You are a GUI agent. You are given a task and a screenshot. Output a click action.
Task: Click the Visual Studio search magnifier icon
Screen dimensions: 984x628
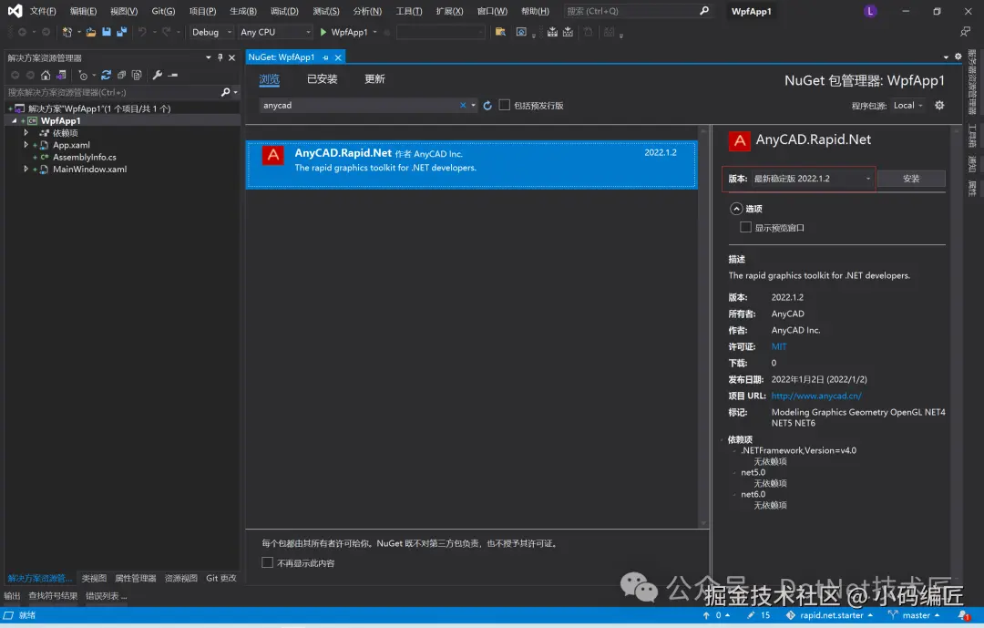704,11
